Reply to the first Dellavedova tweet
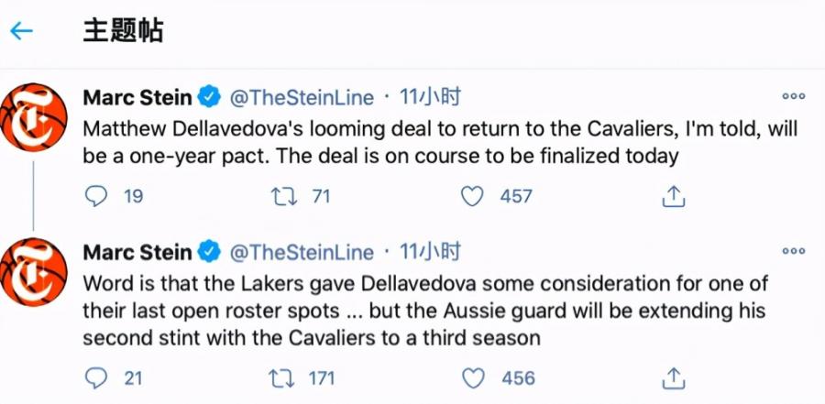The height and width of the screenshot is (404, 825). [x=97, y=195]
